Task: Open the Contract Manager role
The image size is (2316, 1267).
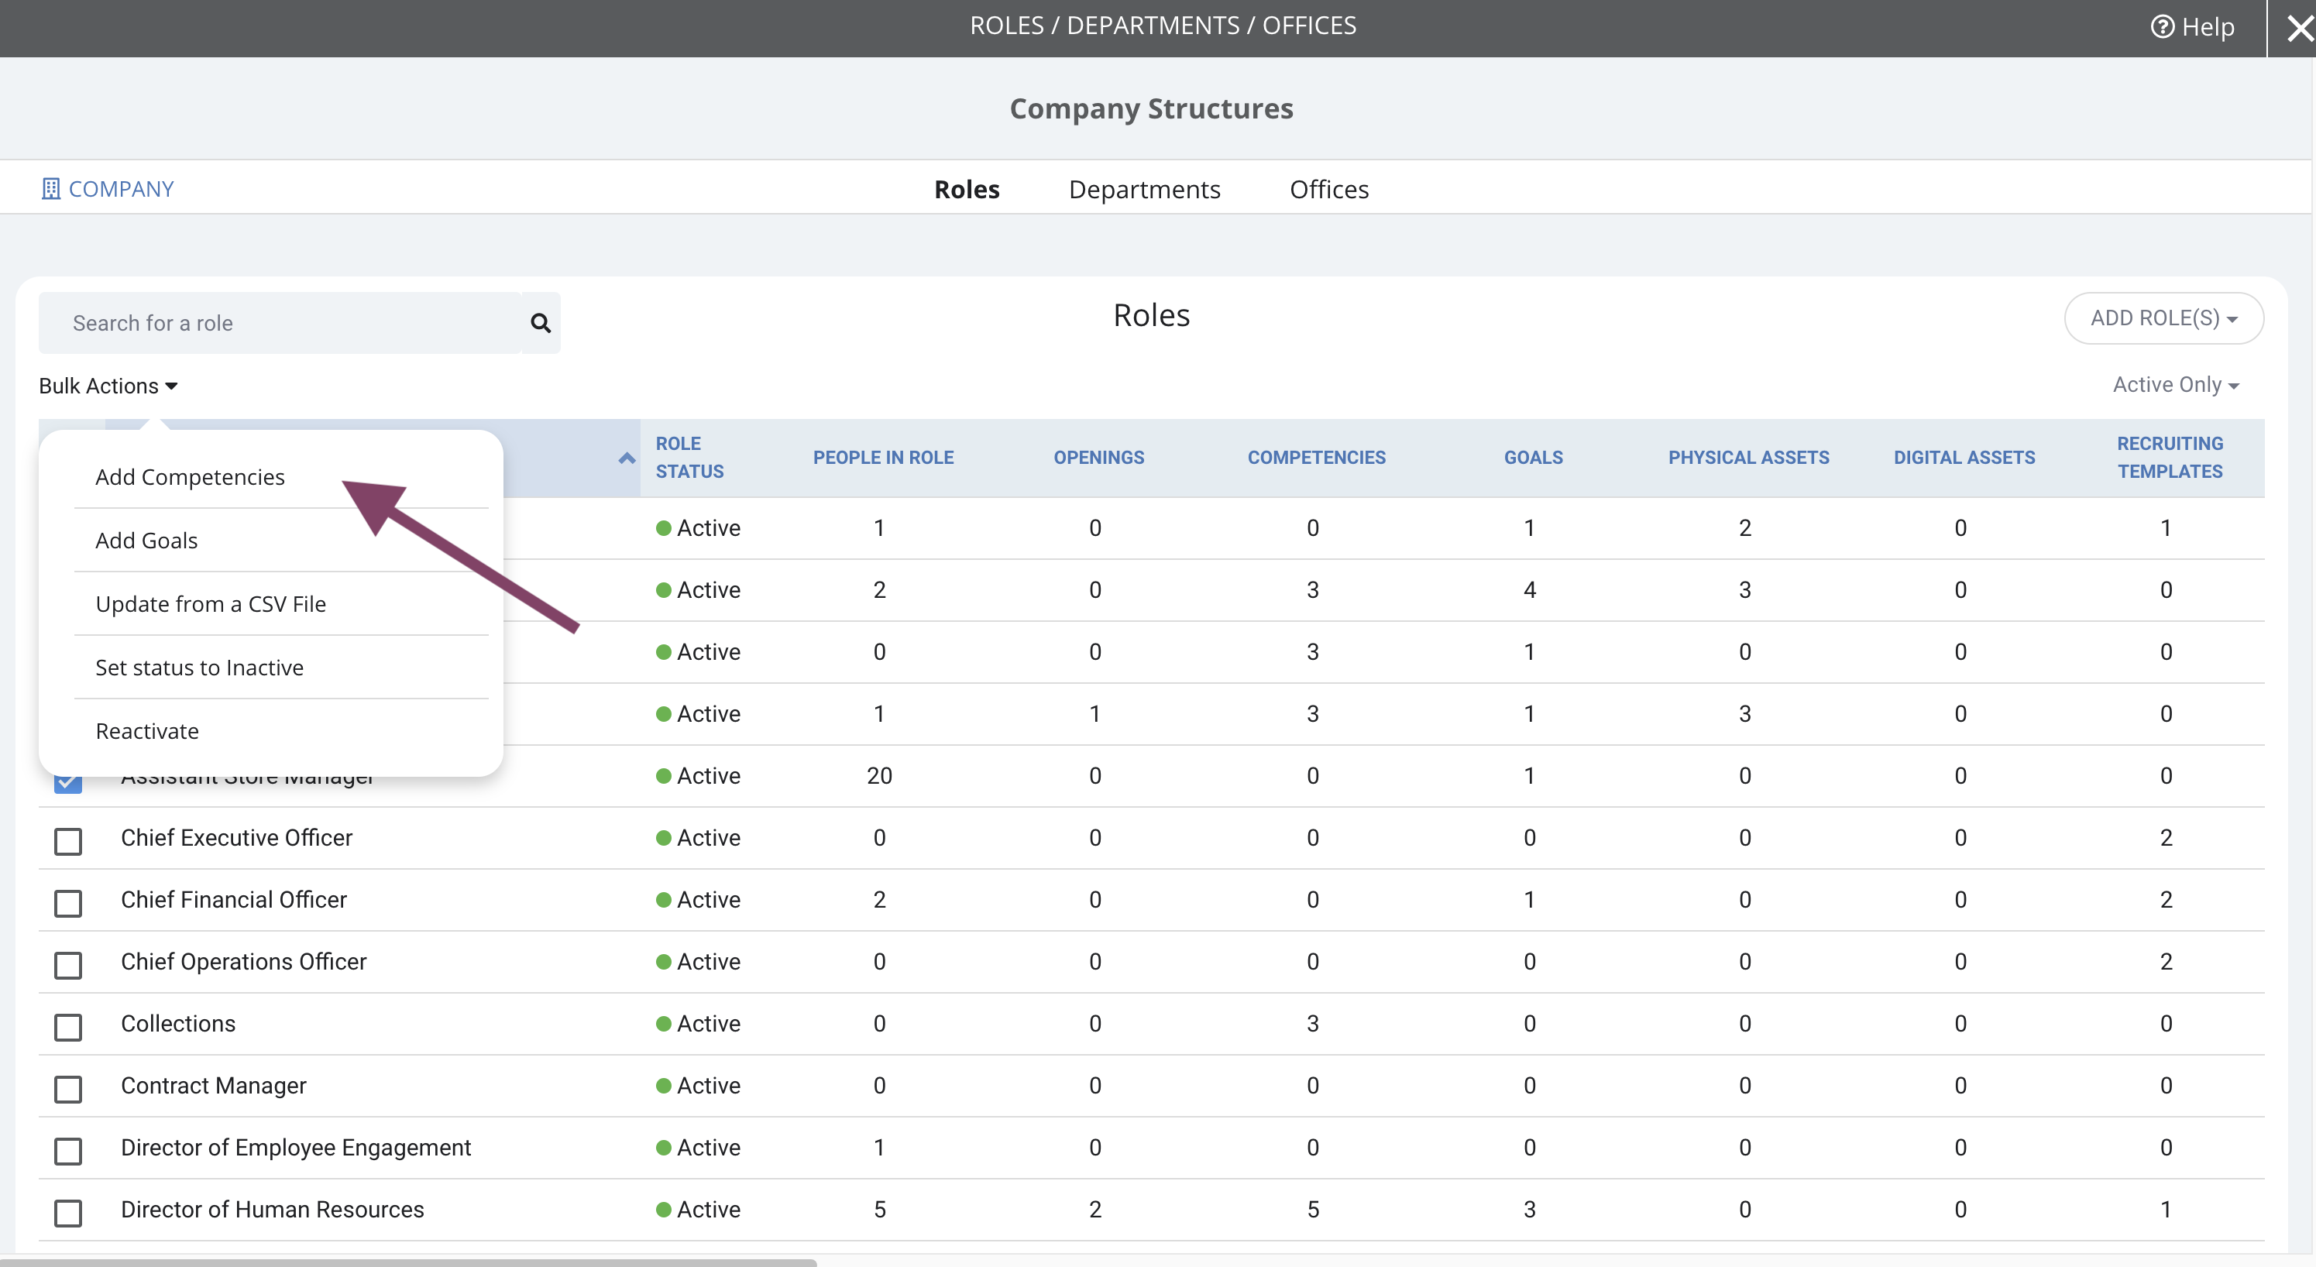Action: coord(213,1087)
